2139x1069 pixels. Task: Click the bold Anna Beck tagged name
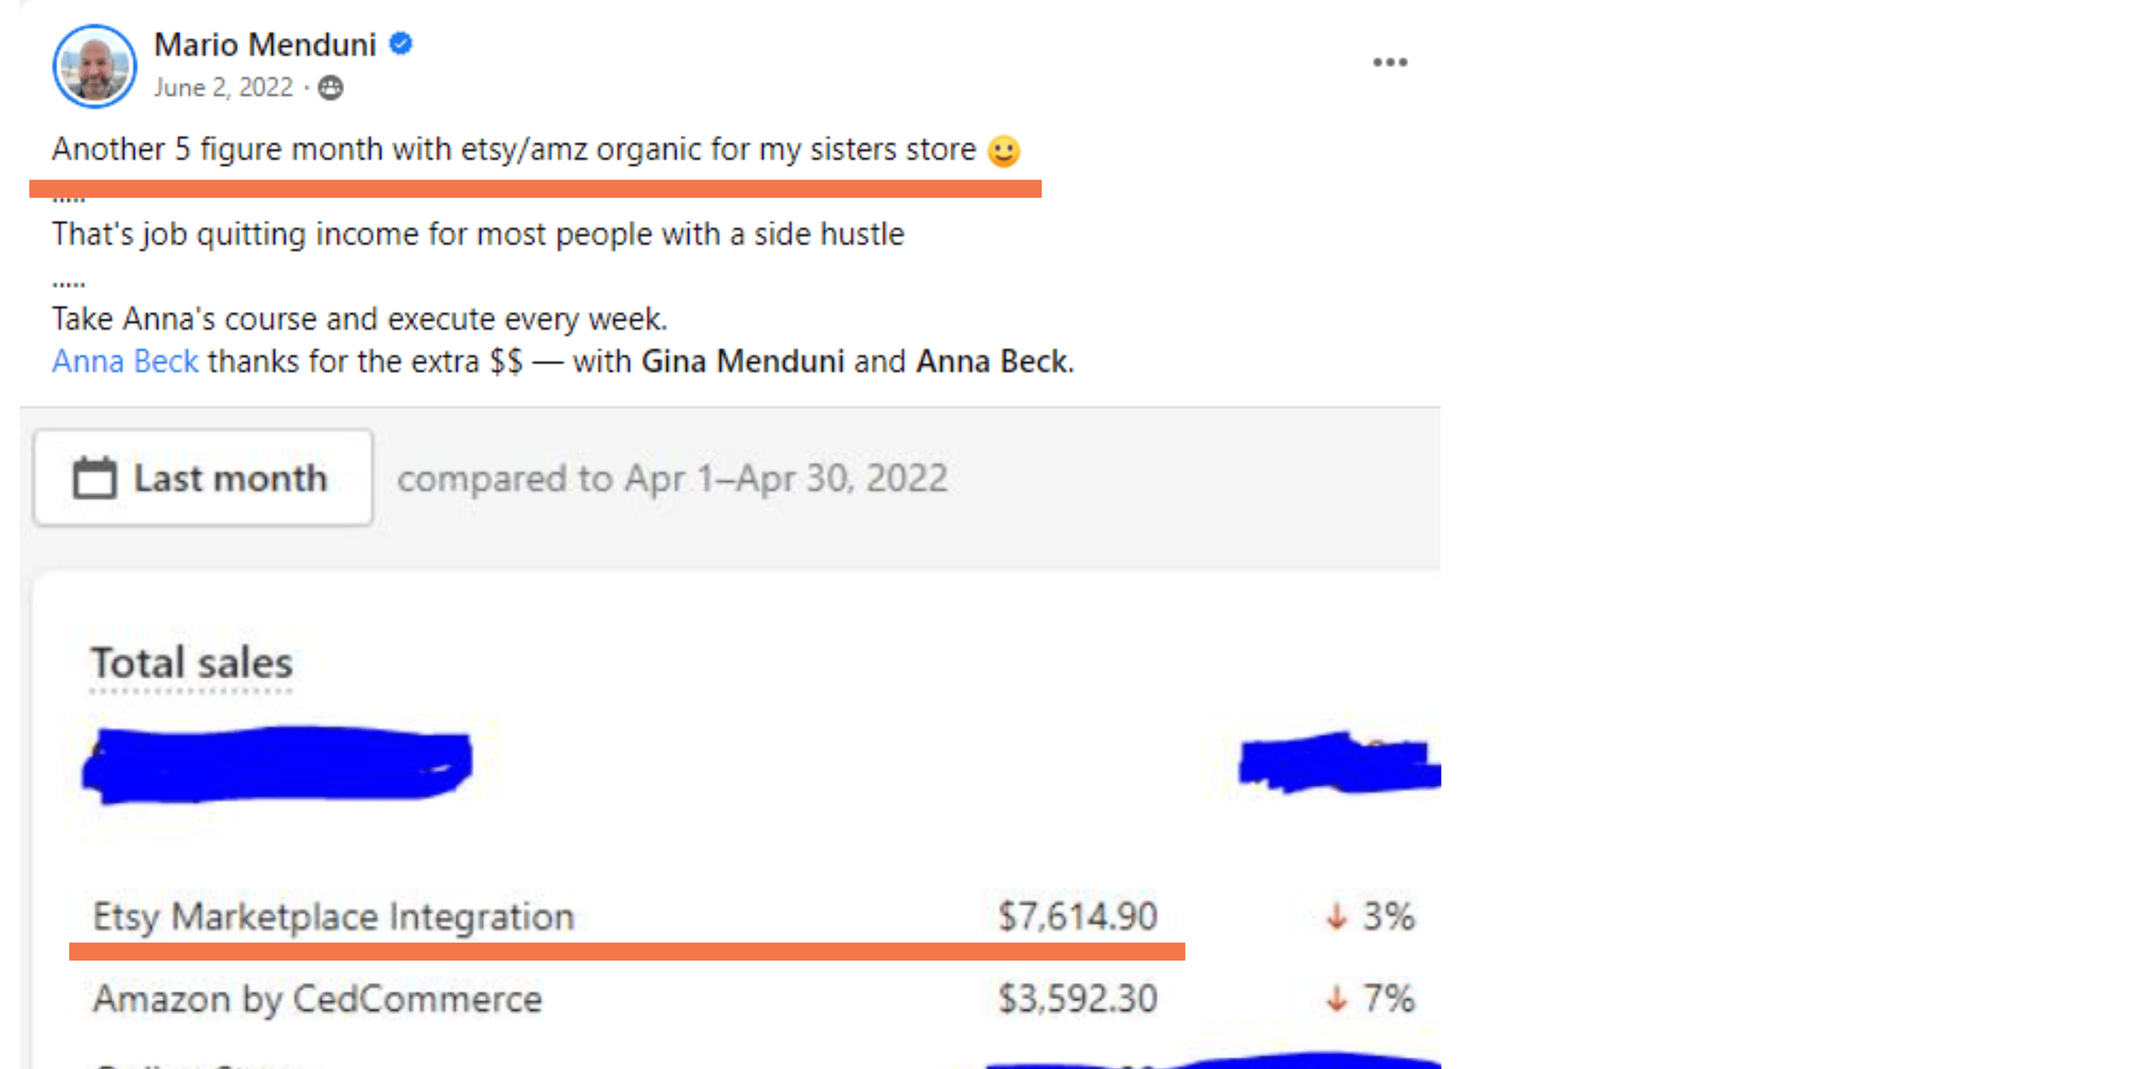point(992,362)
